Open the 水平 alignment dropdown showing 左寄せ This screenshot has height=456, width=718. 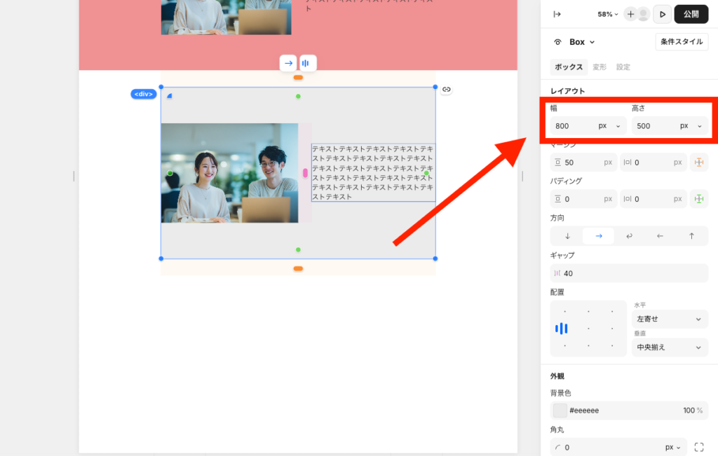668,319
